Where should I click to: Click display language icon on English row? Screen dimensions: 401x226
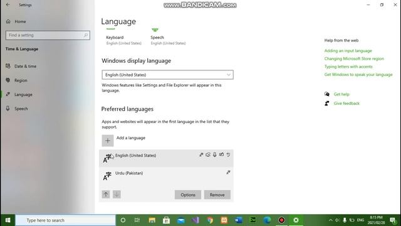point(201,154)
